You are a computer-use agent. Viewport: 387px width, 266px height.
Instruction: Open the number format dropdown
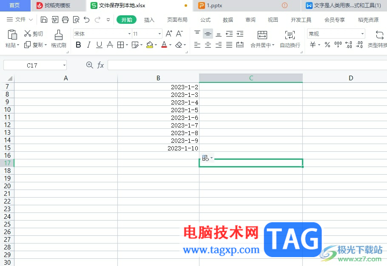(x=362, y=34)
